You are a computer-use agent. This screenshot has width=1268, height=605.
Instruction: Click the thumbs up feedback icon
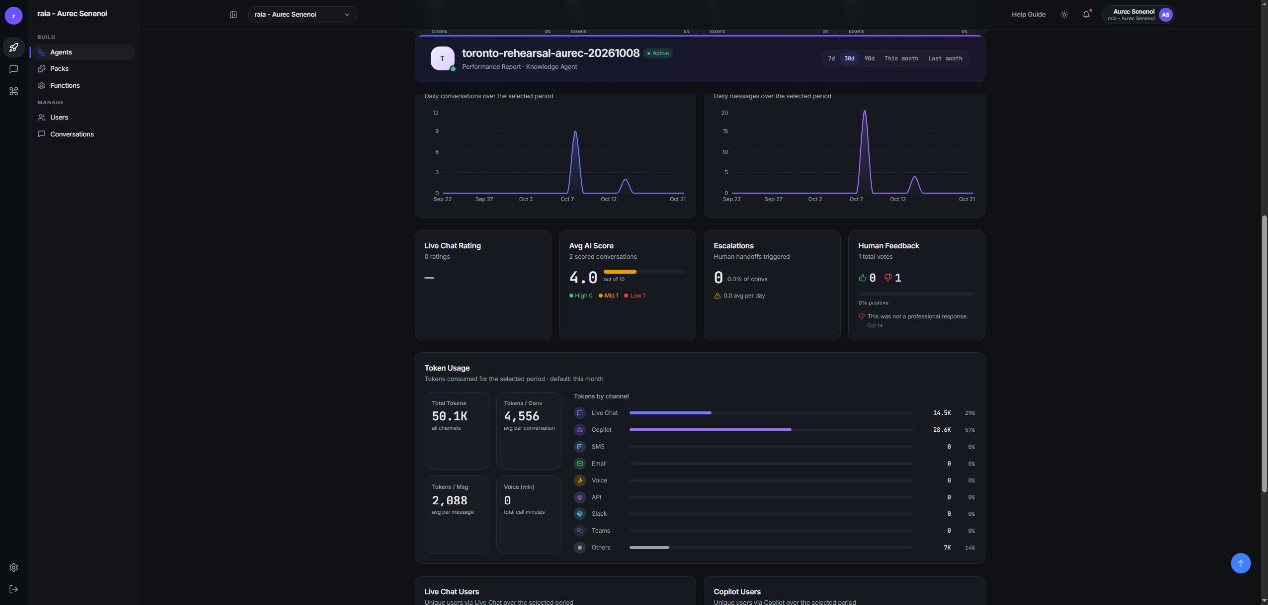862,278
